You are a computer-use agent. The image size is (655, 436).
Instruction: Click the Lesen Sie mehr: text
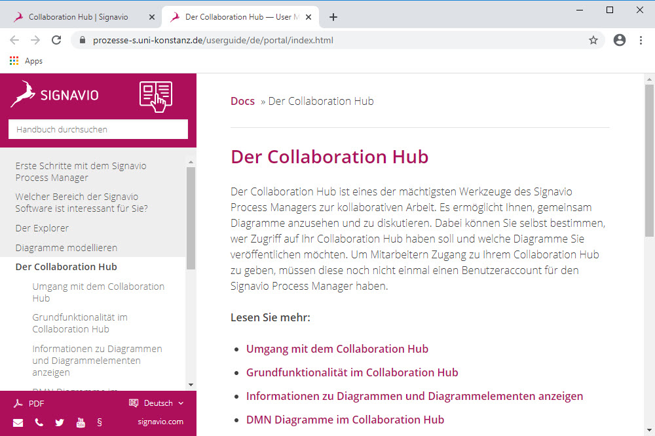271,318
